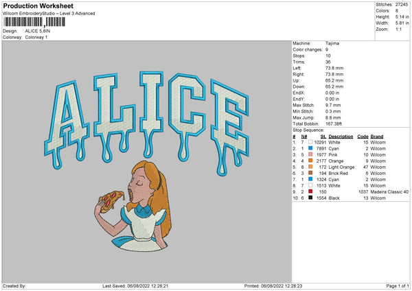The image size is (412, 291).
Task: Click the 'Stop Sequence:' heading
Action: [308, 130]
